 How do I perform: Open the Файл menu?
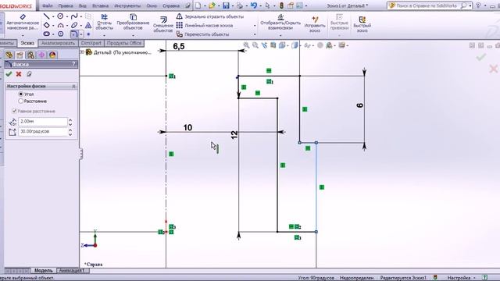47,5
